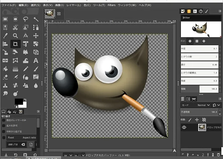Click the Wilber brush name field

pos(200,18)
